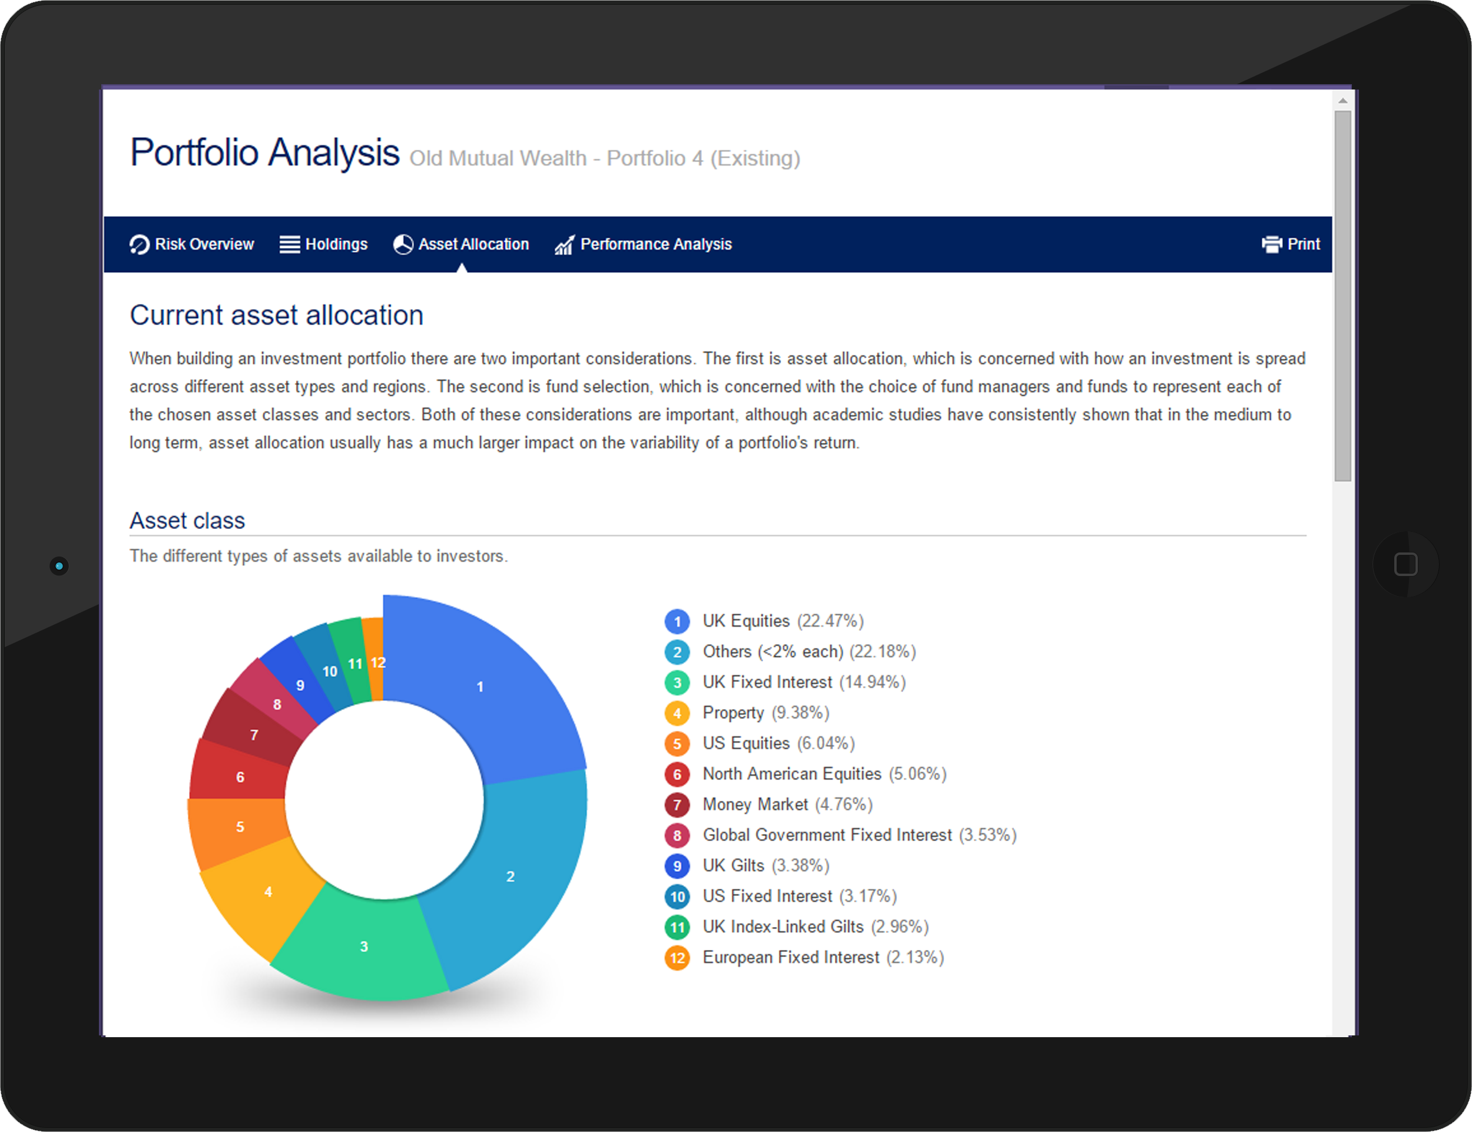Click the Risk Overview gauge icon
This screenshot has width=1472, height=1132.
[x=140, y=244]
